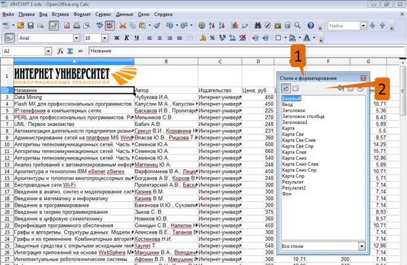407x265 pixels.
Task: Center cell text horizontally
Action: [x=160, y=38]
